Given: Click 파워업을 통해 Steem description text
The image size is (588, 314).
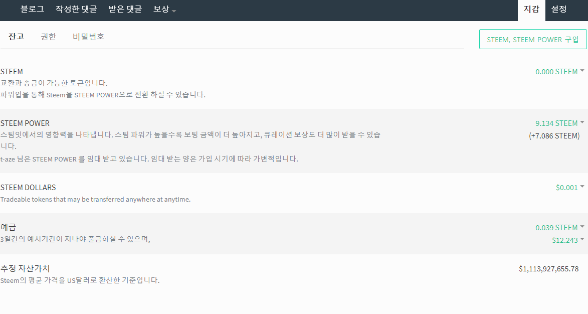Looking at the screenshot, I should coord(103,94).
